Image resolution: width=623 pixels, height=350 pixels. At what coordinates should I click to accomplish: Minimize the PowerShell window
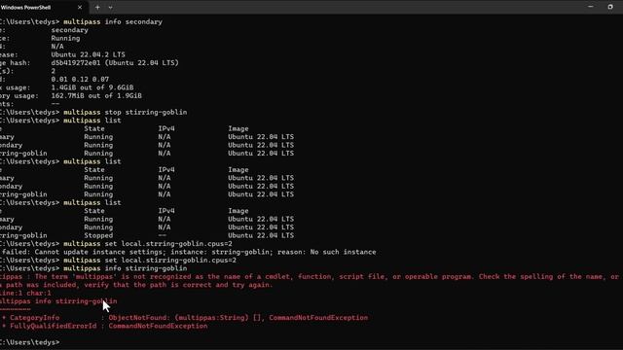pyautogui.click(x=591, y=7)
